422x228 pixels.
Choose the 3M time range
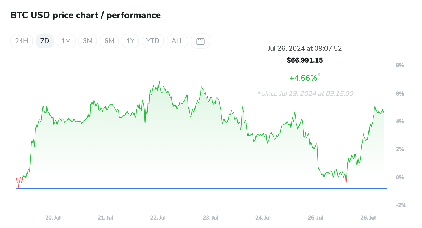coord(88,41)
